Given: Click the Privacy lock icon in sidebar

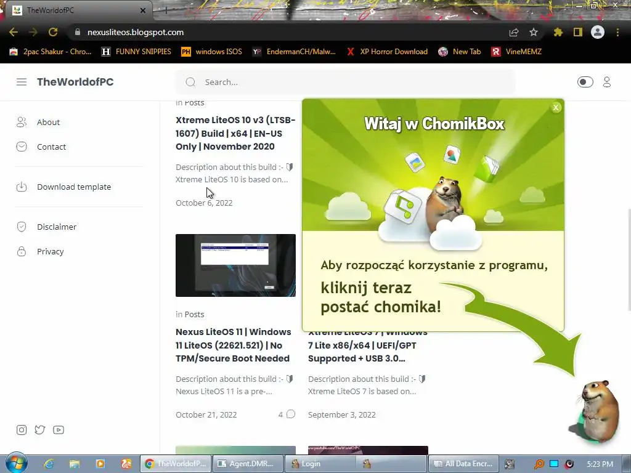Looking at the screenshot, I should pyautogui.click(x=22, y=251).
